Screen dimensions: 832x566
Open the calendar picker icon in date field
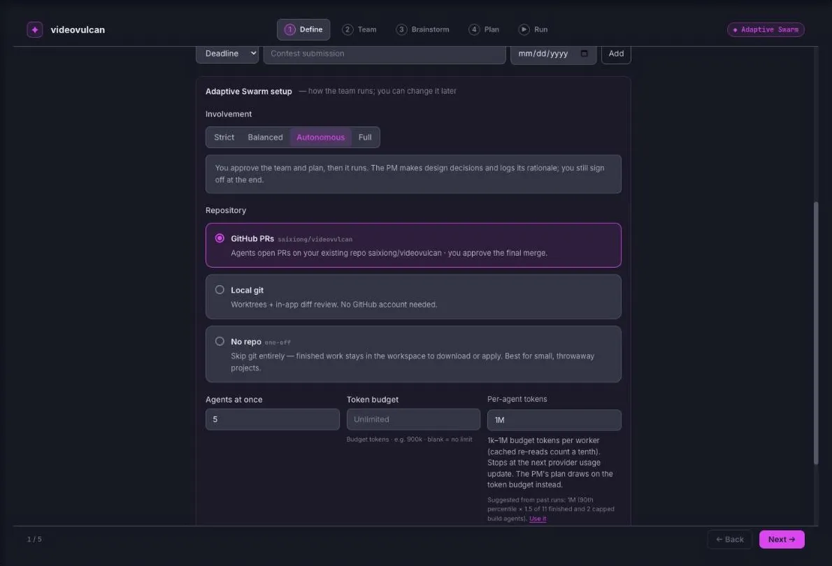(x=584, y=53)
